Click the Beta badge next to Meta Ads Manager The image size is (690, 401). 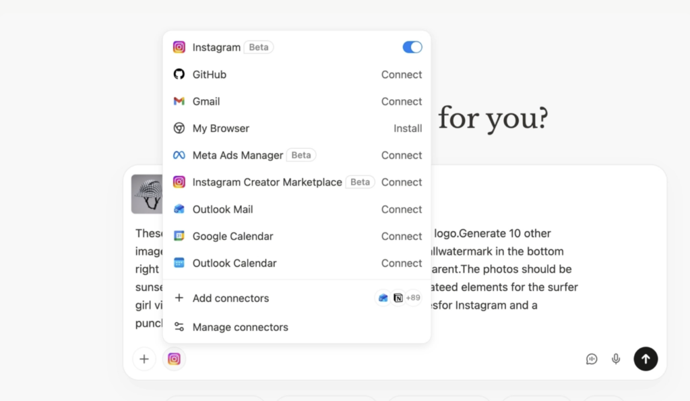301,155
